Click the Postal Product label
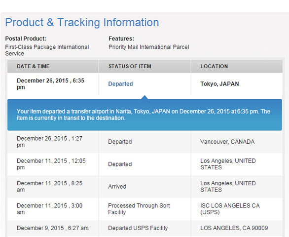Viewport: 289px width, 237px height. (26, 39)
